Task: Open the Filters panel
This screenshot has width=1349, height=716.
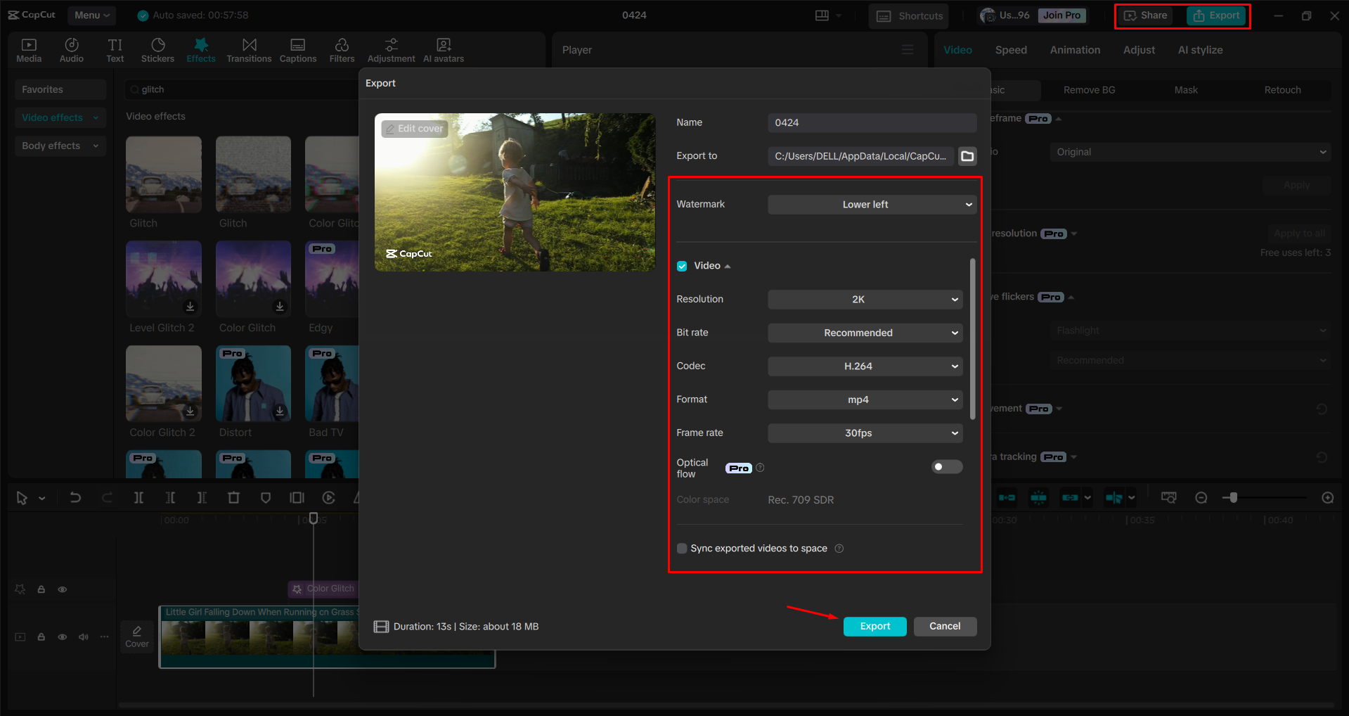Action: pyautogui.click(x=342, y=51)
